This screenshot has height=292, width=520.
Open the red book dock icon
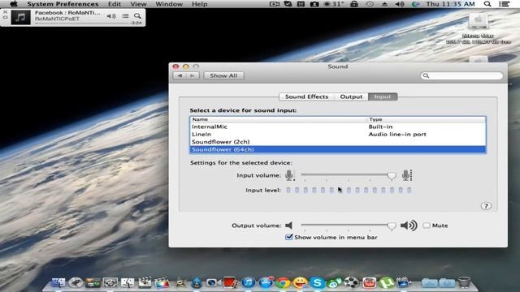[231, 282]
